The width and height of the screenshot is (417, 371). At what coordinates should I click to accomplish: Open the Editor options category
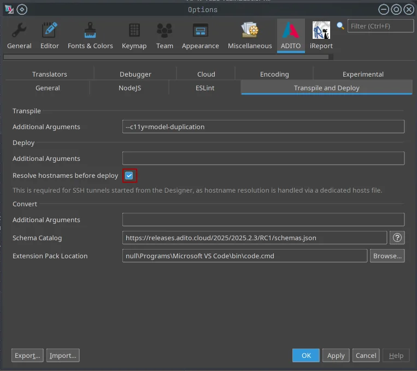[x=50, y=36]
